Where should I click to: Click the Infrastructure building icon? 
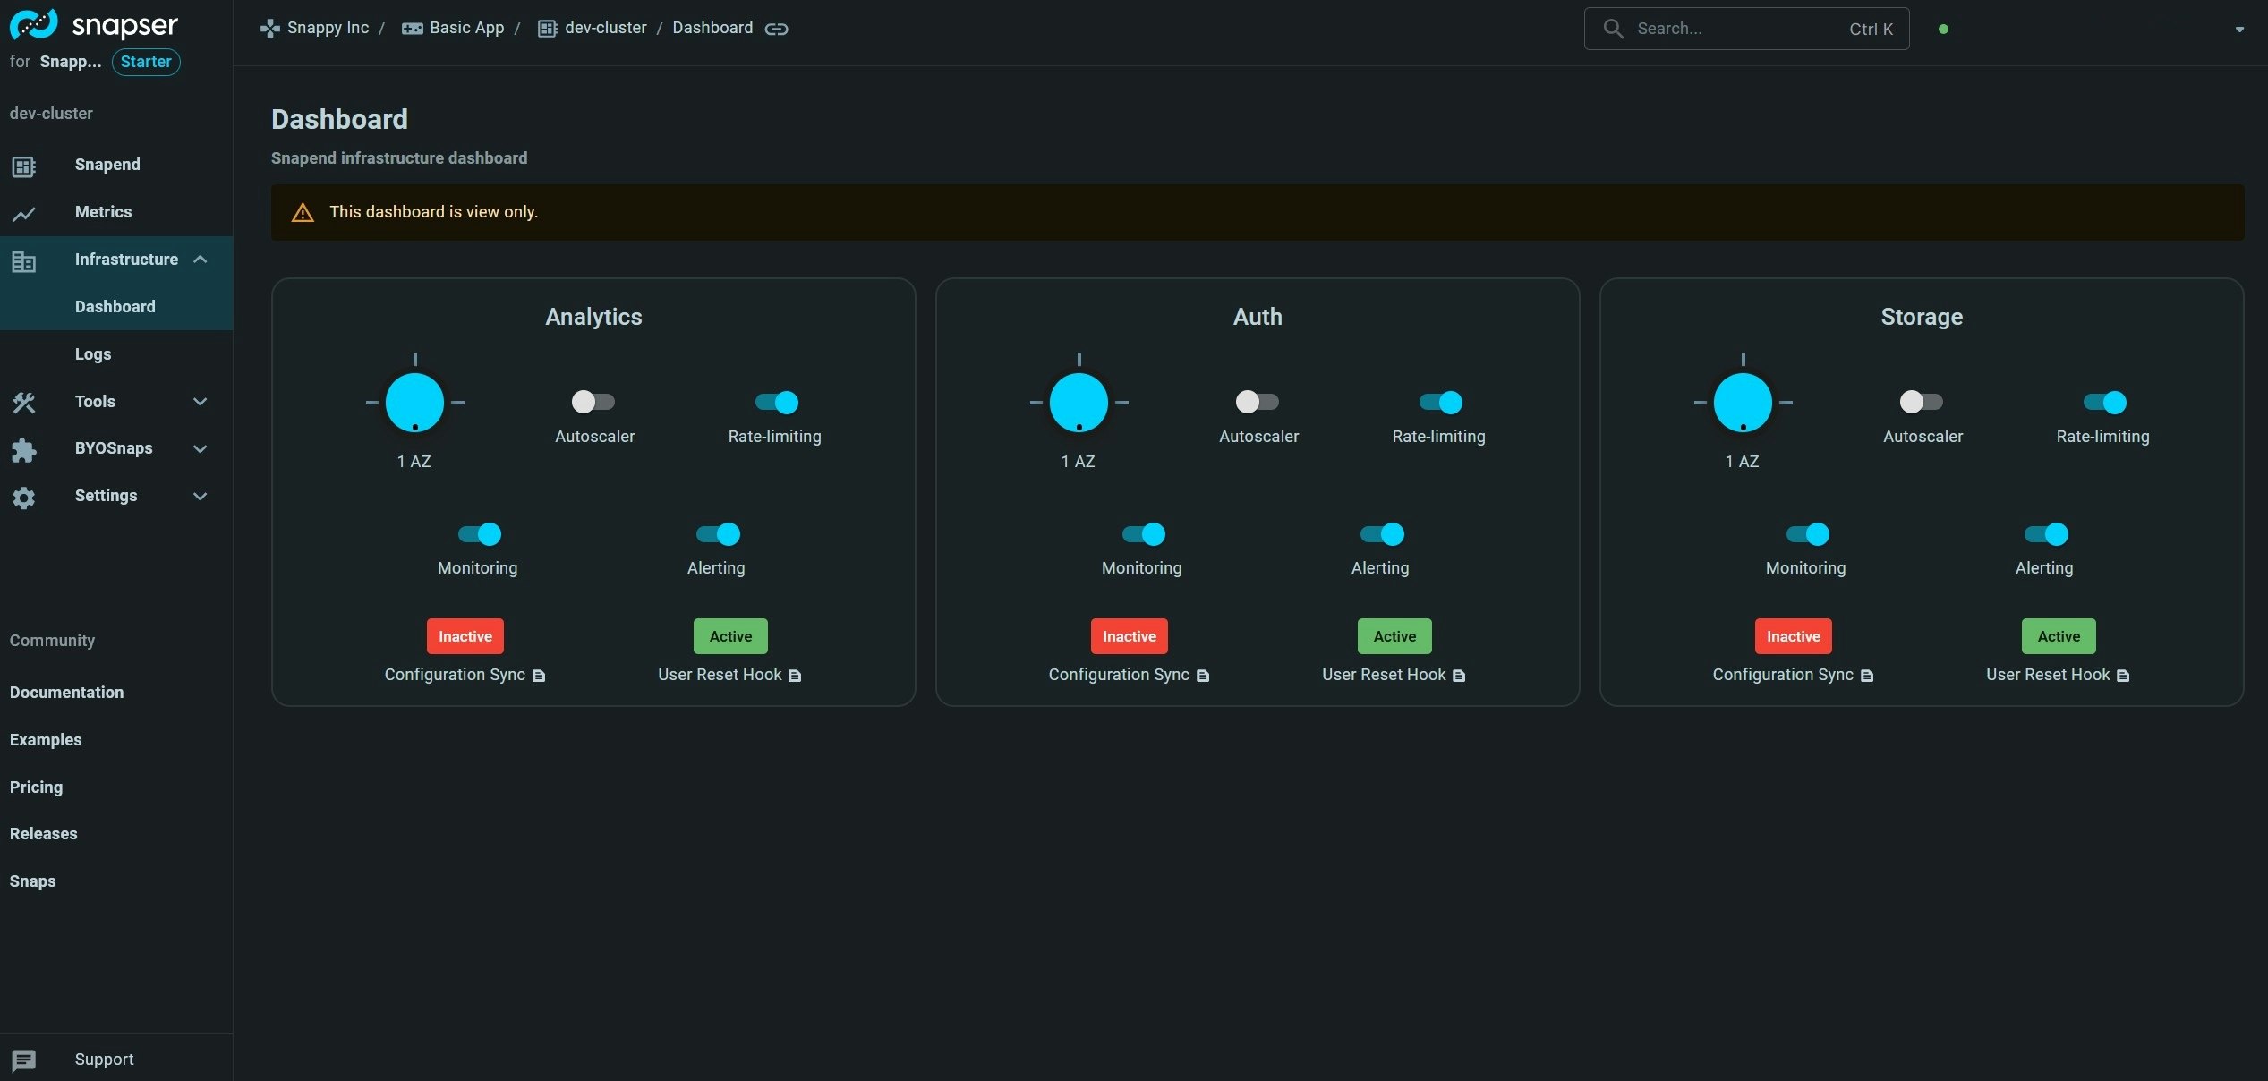point(22,260)
